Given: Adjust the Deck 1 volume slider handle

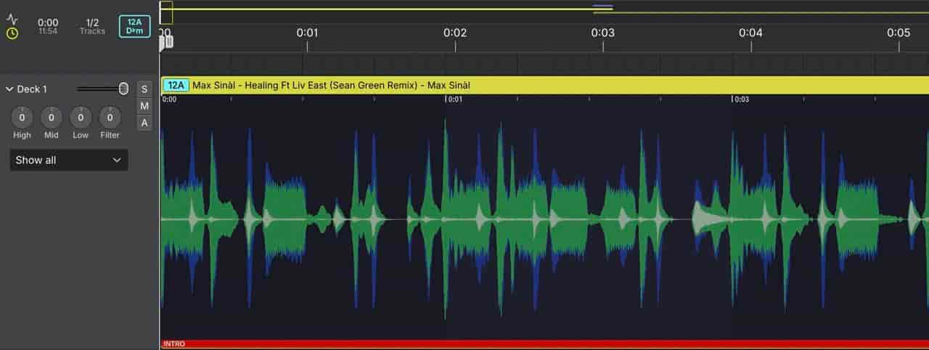Looking at the screenshot, I should click(123, 89).
